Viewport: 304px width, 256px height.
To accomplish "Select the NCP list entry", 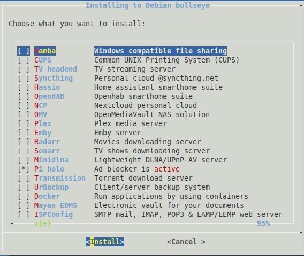I will tap(41, 105).
